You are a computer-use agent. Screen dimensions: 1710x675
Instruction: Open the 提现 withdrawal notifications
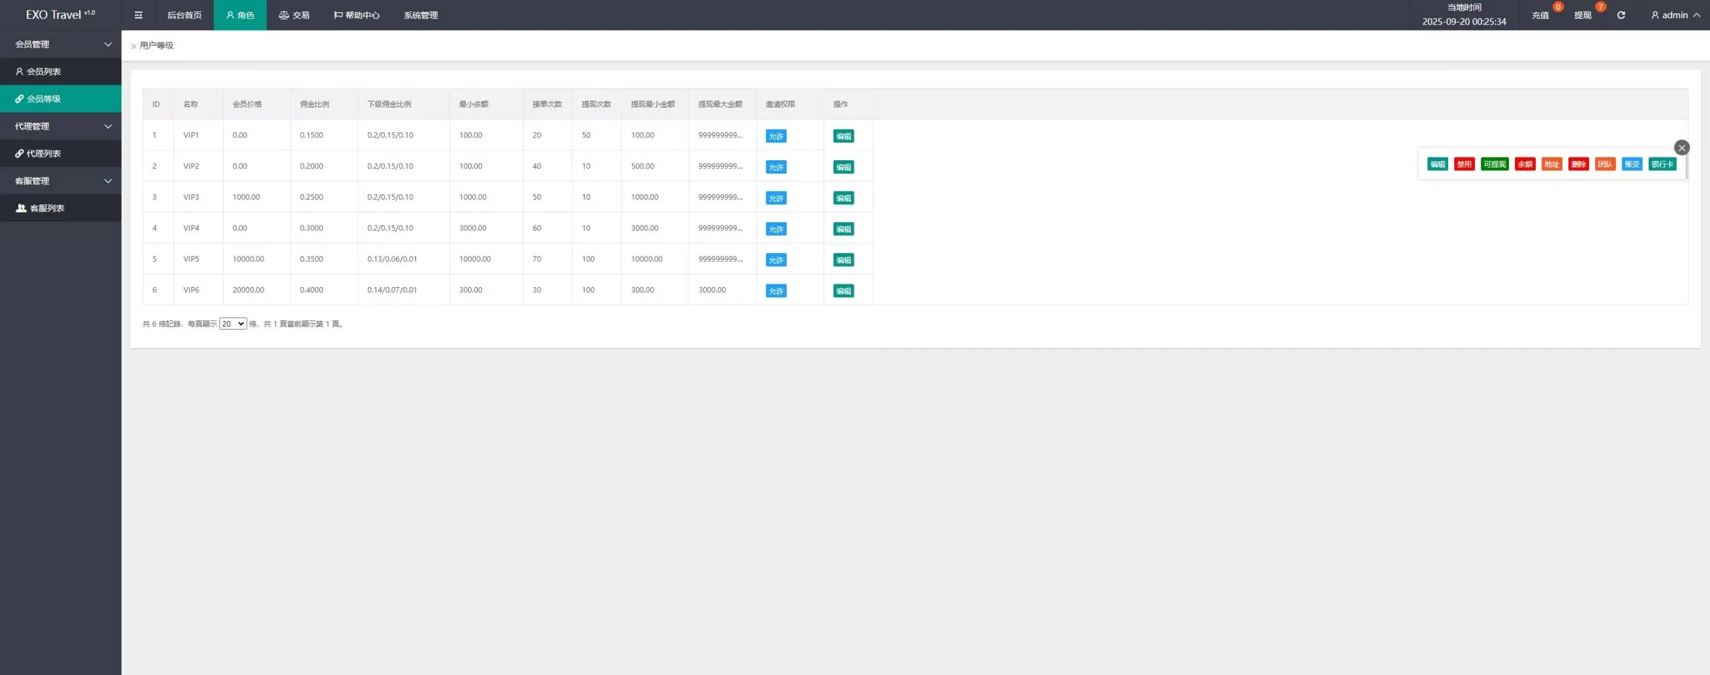(1582, 15)
